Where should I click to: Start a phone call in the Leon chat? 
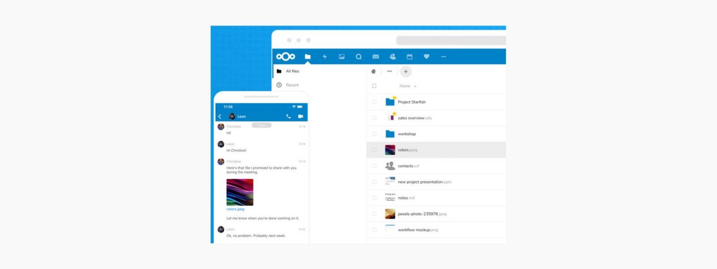288,116
